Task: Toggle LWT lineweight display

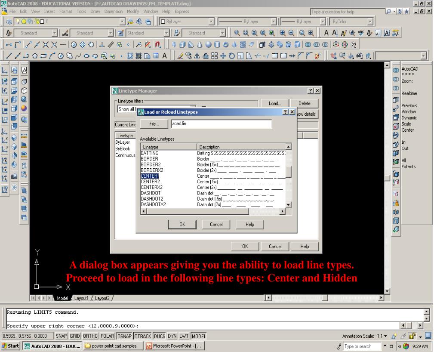Action: tap(184, 336)
